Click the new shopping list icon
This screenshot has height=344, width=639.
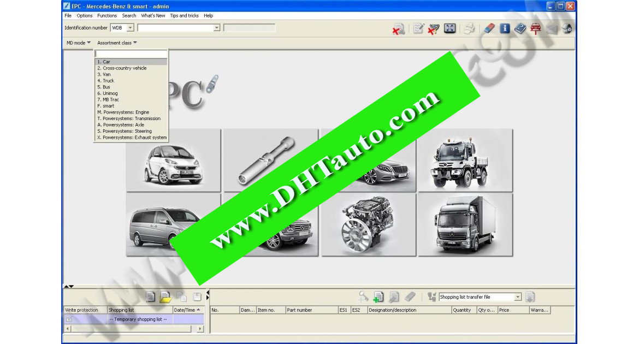(150, 296)
